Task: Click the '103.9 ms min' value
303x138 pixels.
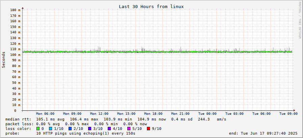Action: tap(118, 119)
